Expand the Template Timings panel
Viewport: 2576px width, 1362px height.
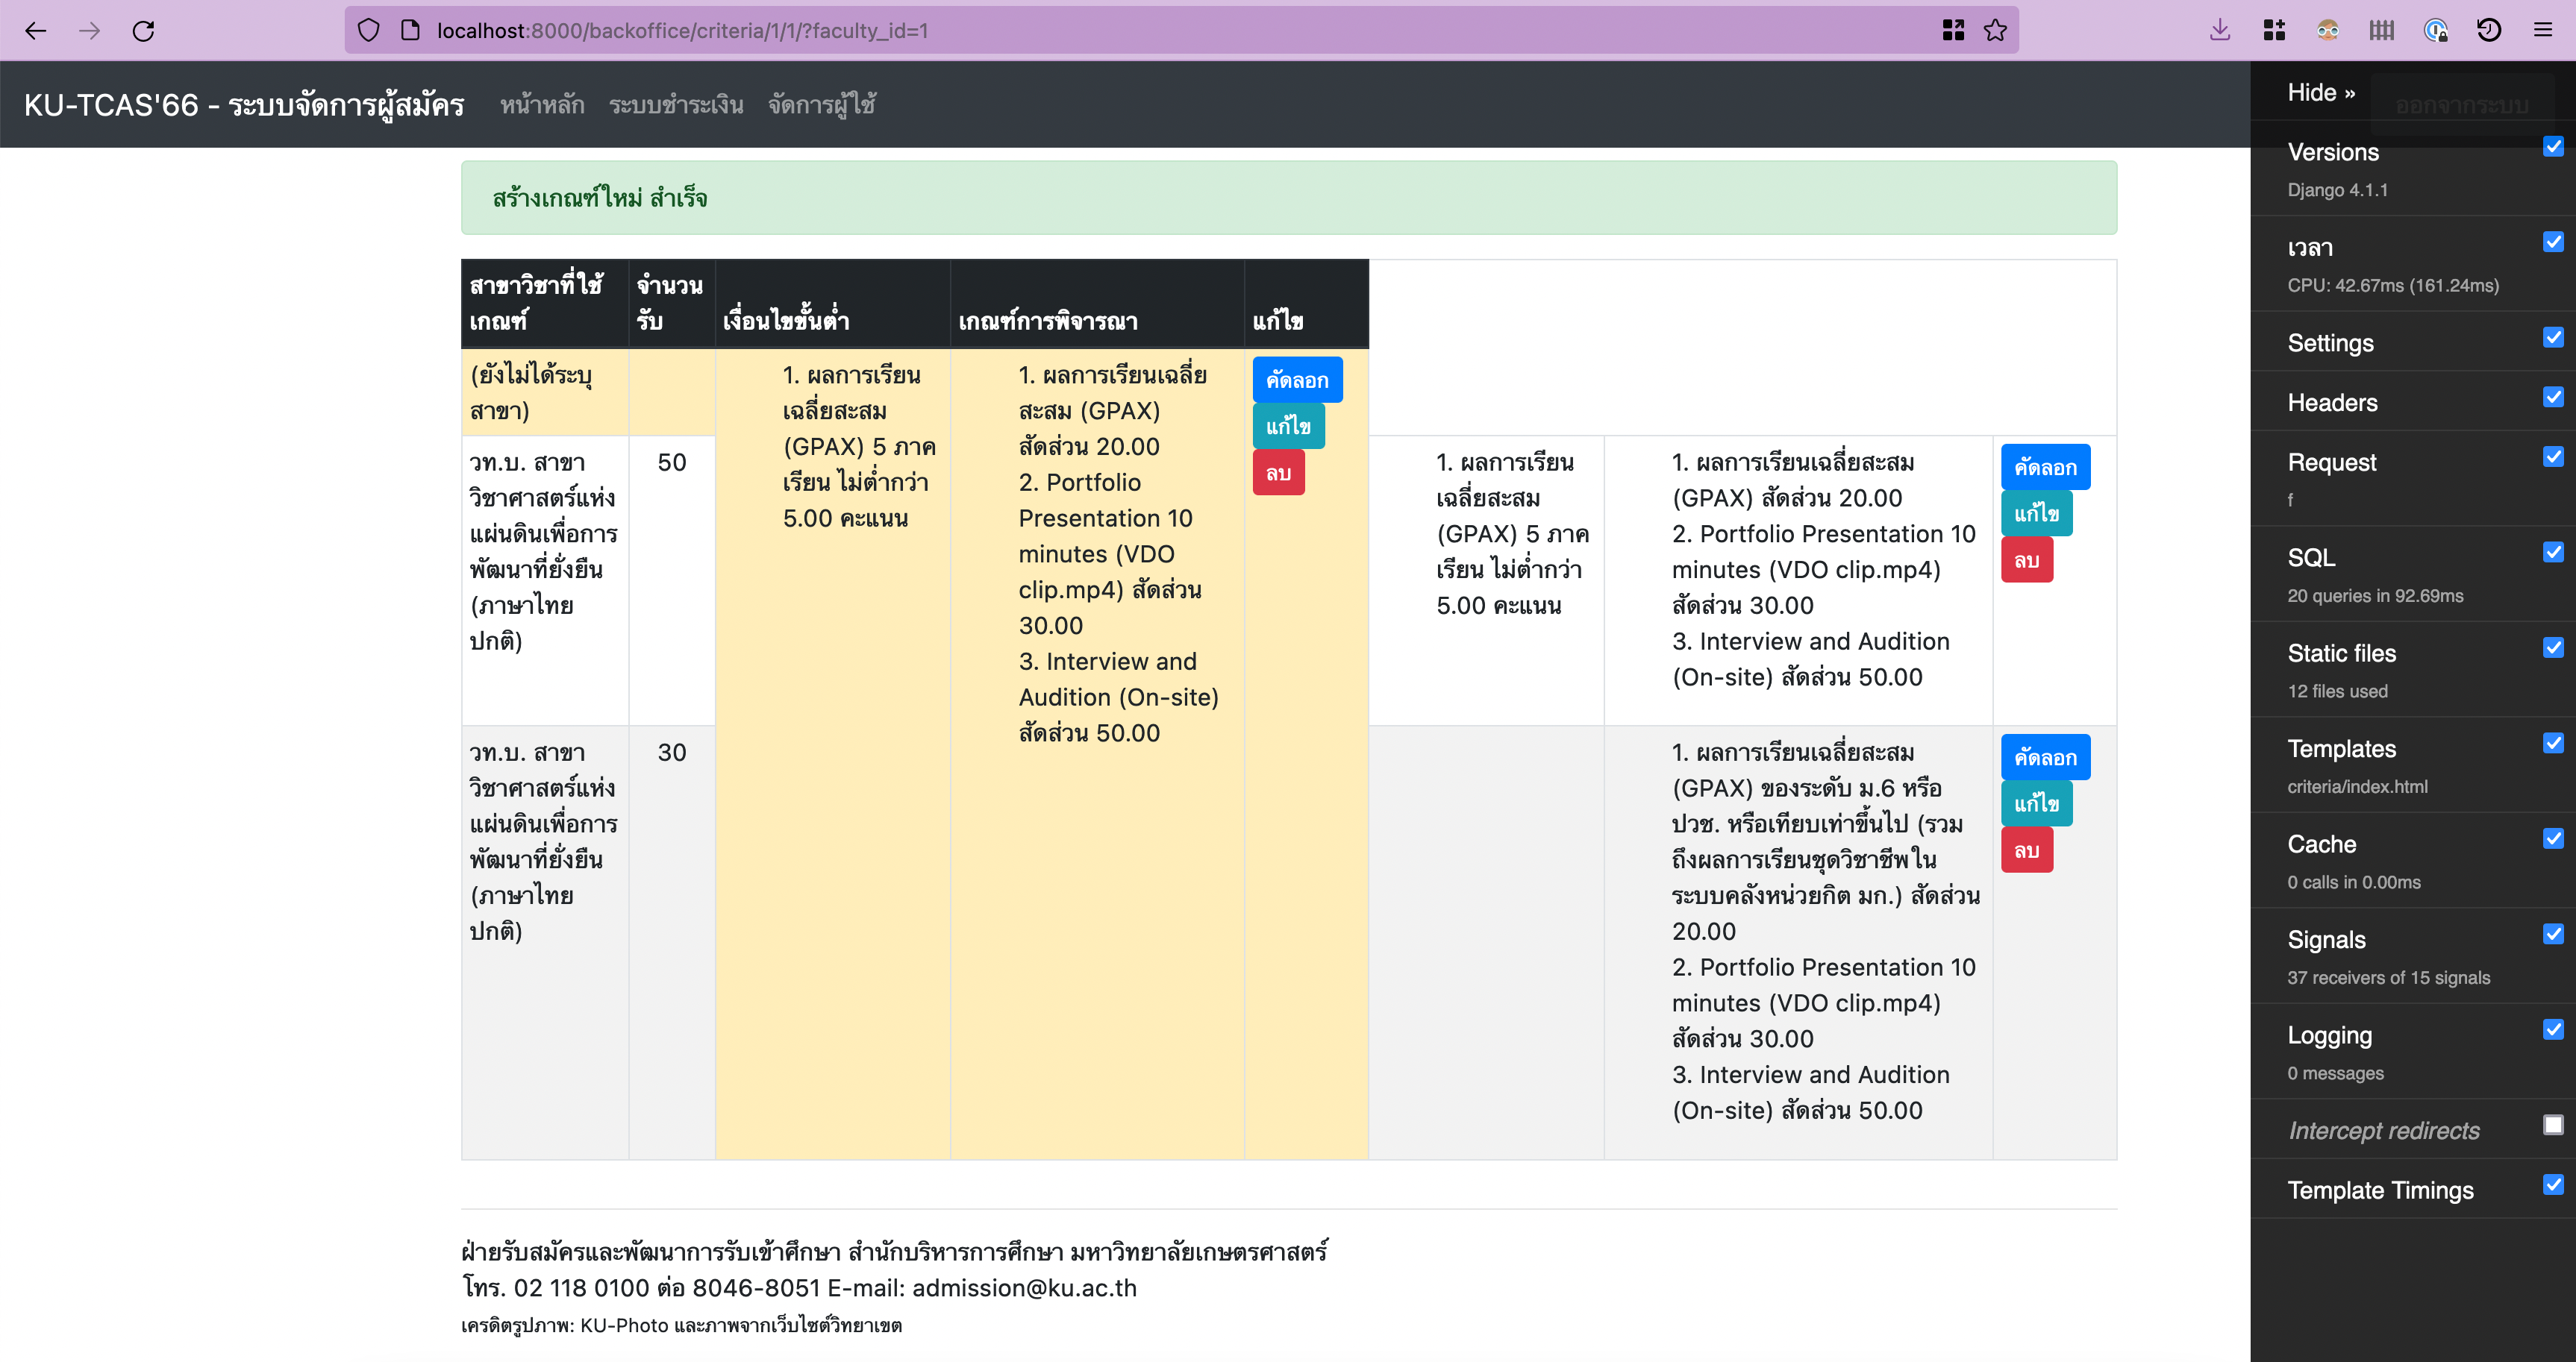(x=2380, y=1190)
